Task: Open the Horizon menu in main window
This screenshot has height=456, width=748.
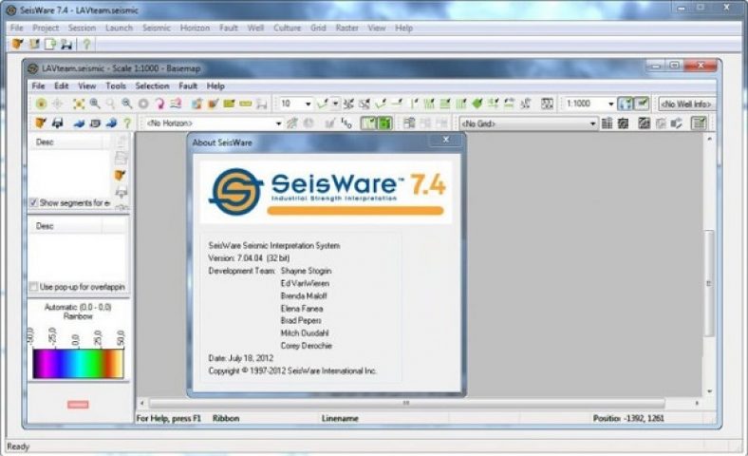Action: pos(195,28)
